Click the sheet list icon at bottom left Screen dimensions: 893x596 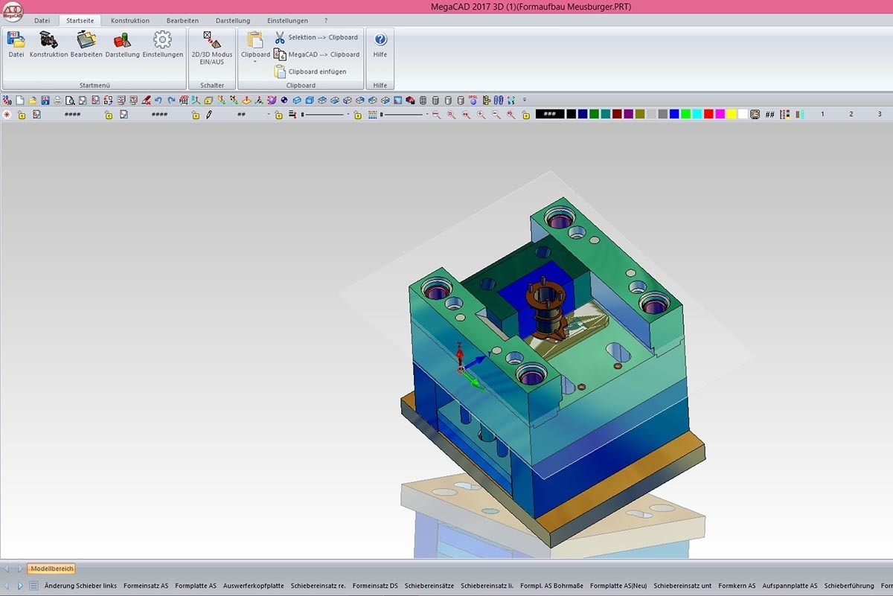pyautogui.click(x=33, y=586)
